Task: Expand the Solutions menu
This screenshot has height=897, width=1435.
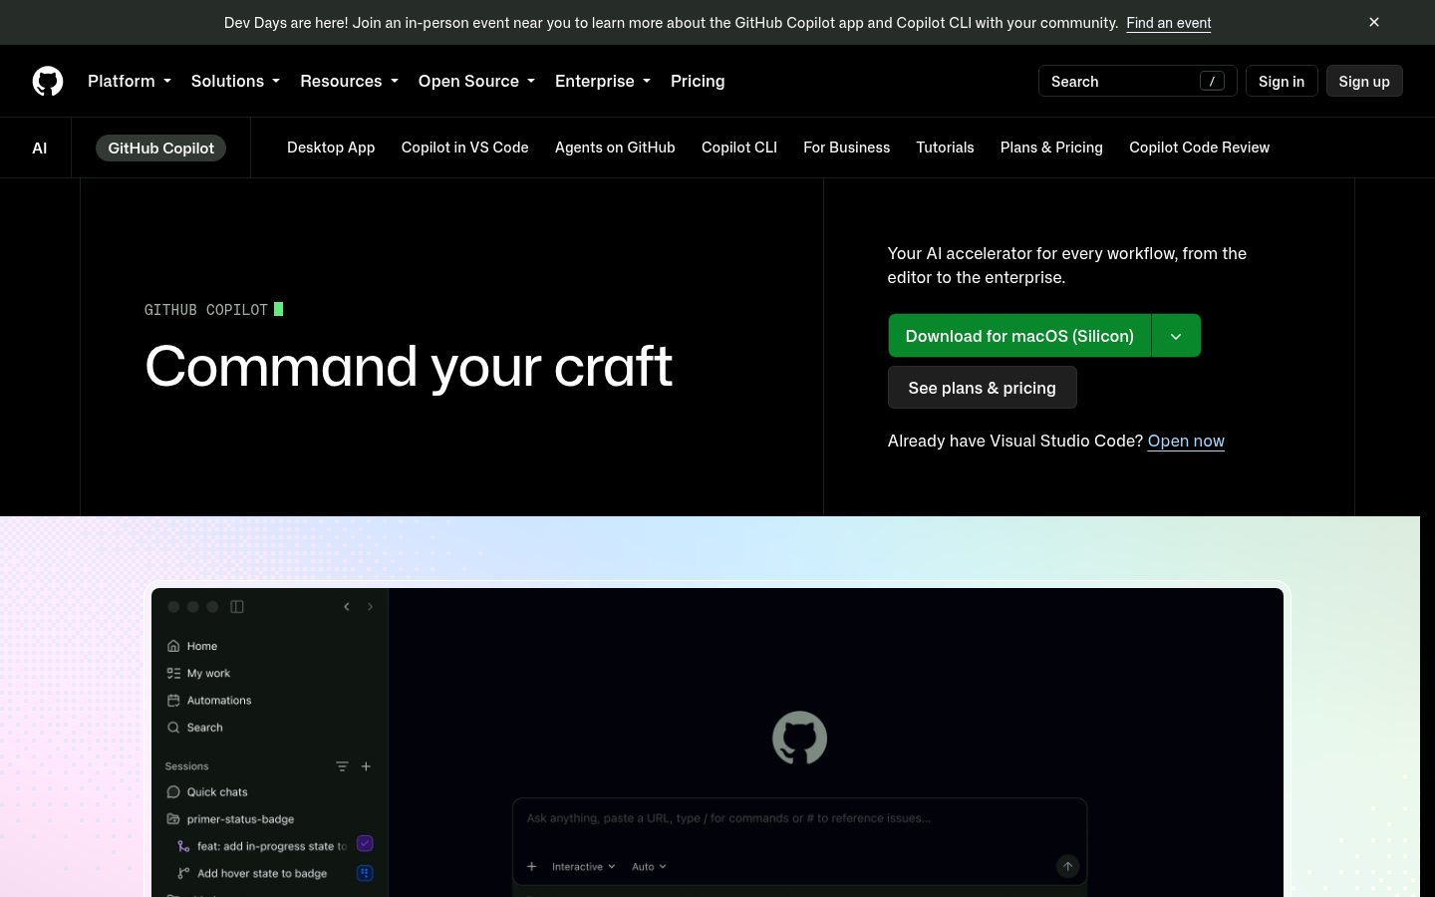Action: [x=235, y=81]
